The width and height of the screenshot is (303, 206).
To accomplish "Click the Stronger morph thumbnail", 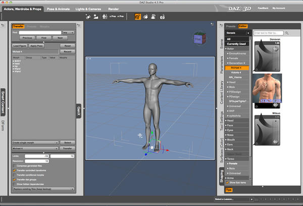I will 267,88.
